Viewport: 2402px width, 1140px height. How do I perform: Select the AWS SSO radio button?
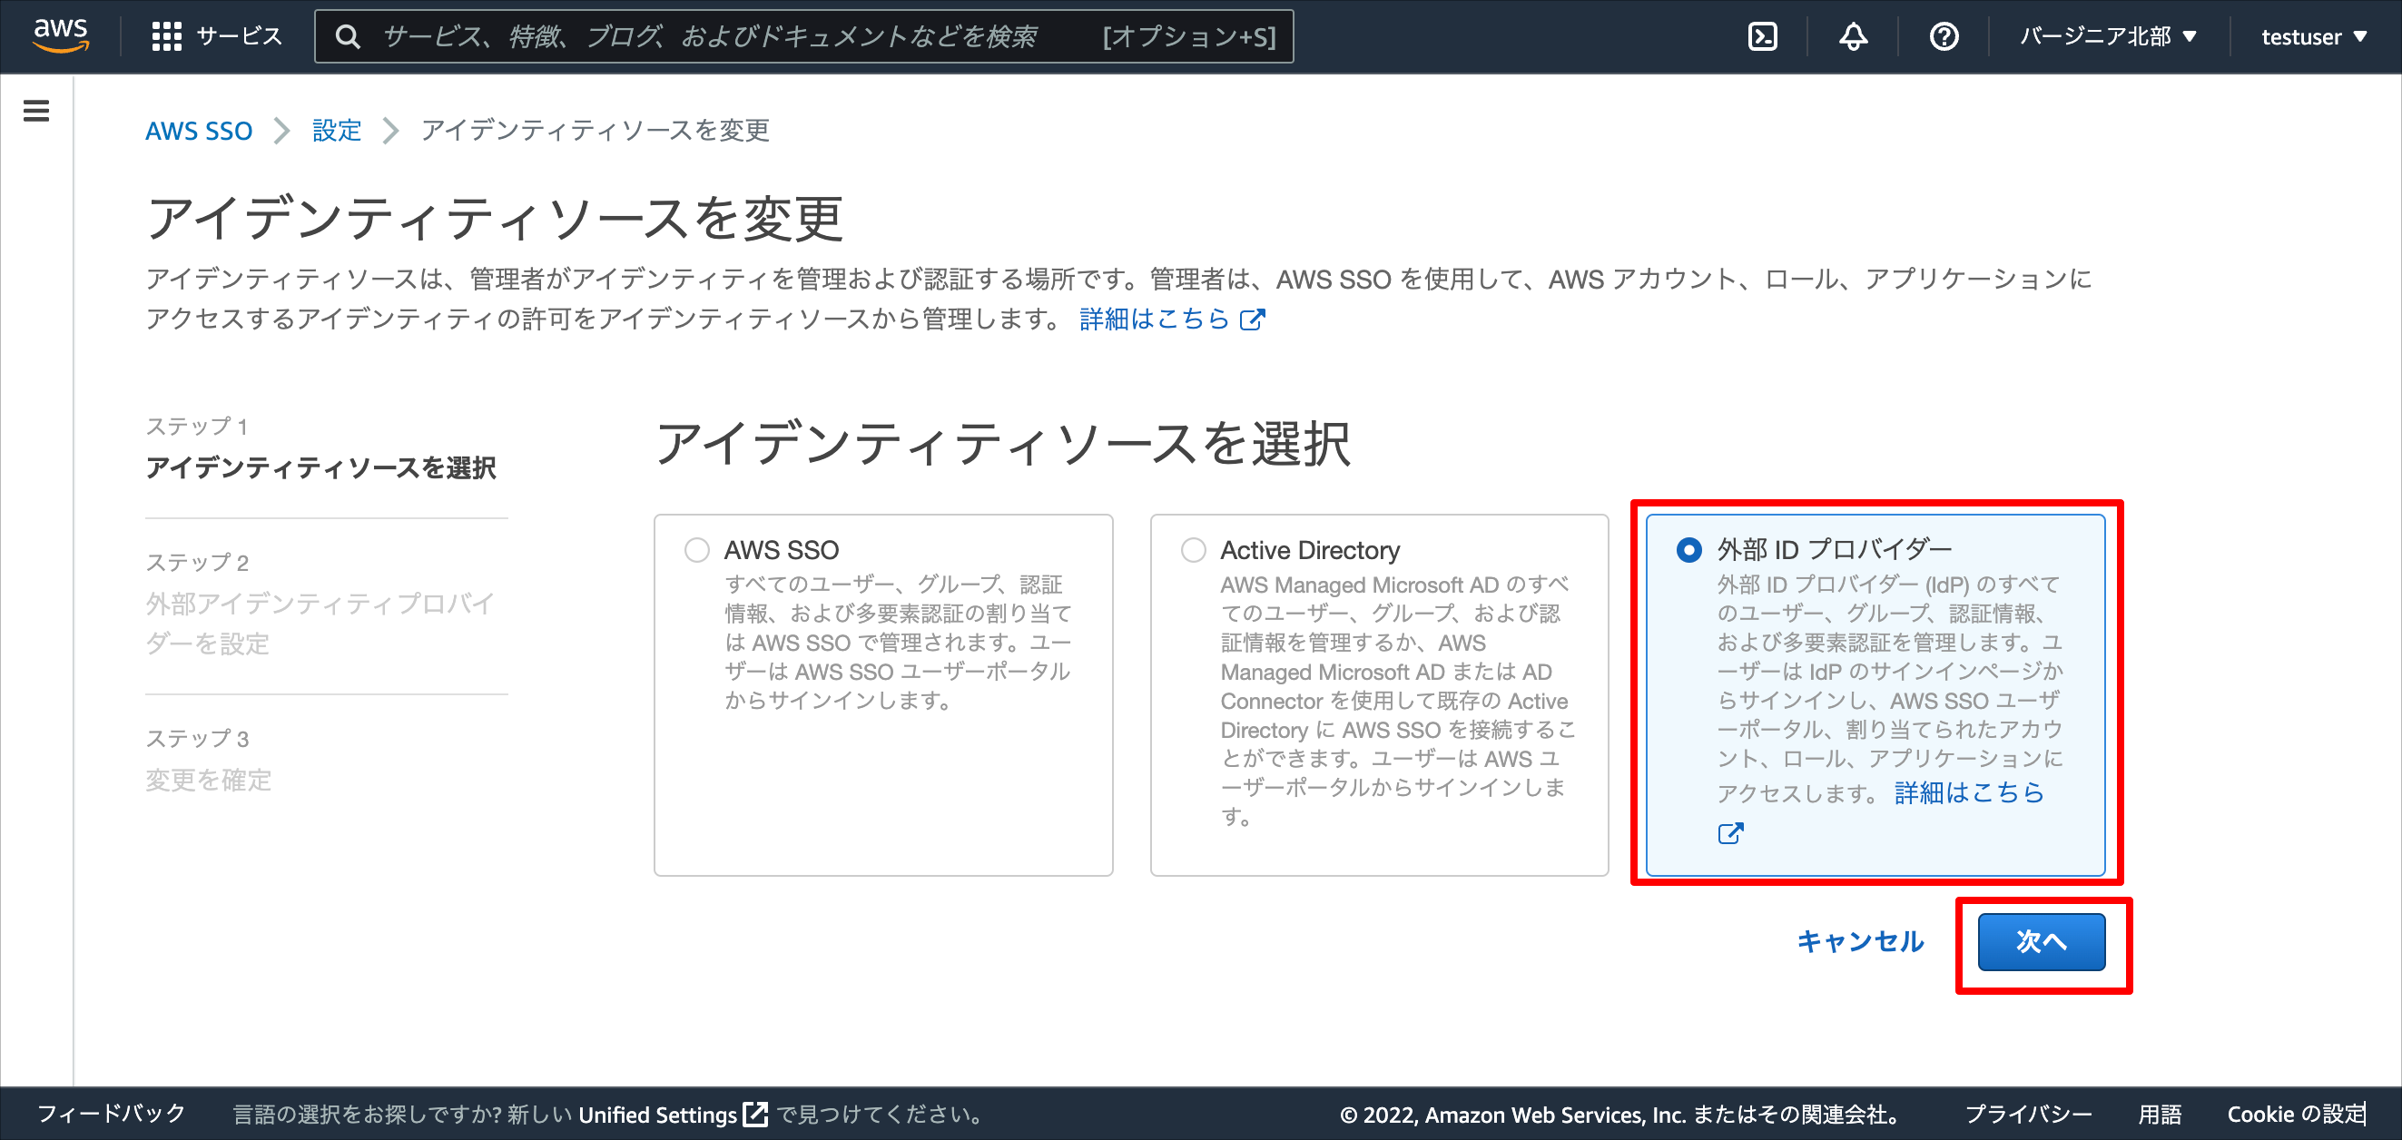point(696,550)
